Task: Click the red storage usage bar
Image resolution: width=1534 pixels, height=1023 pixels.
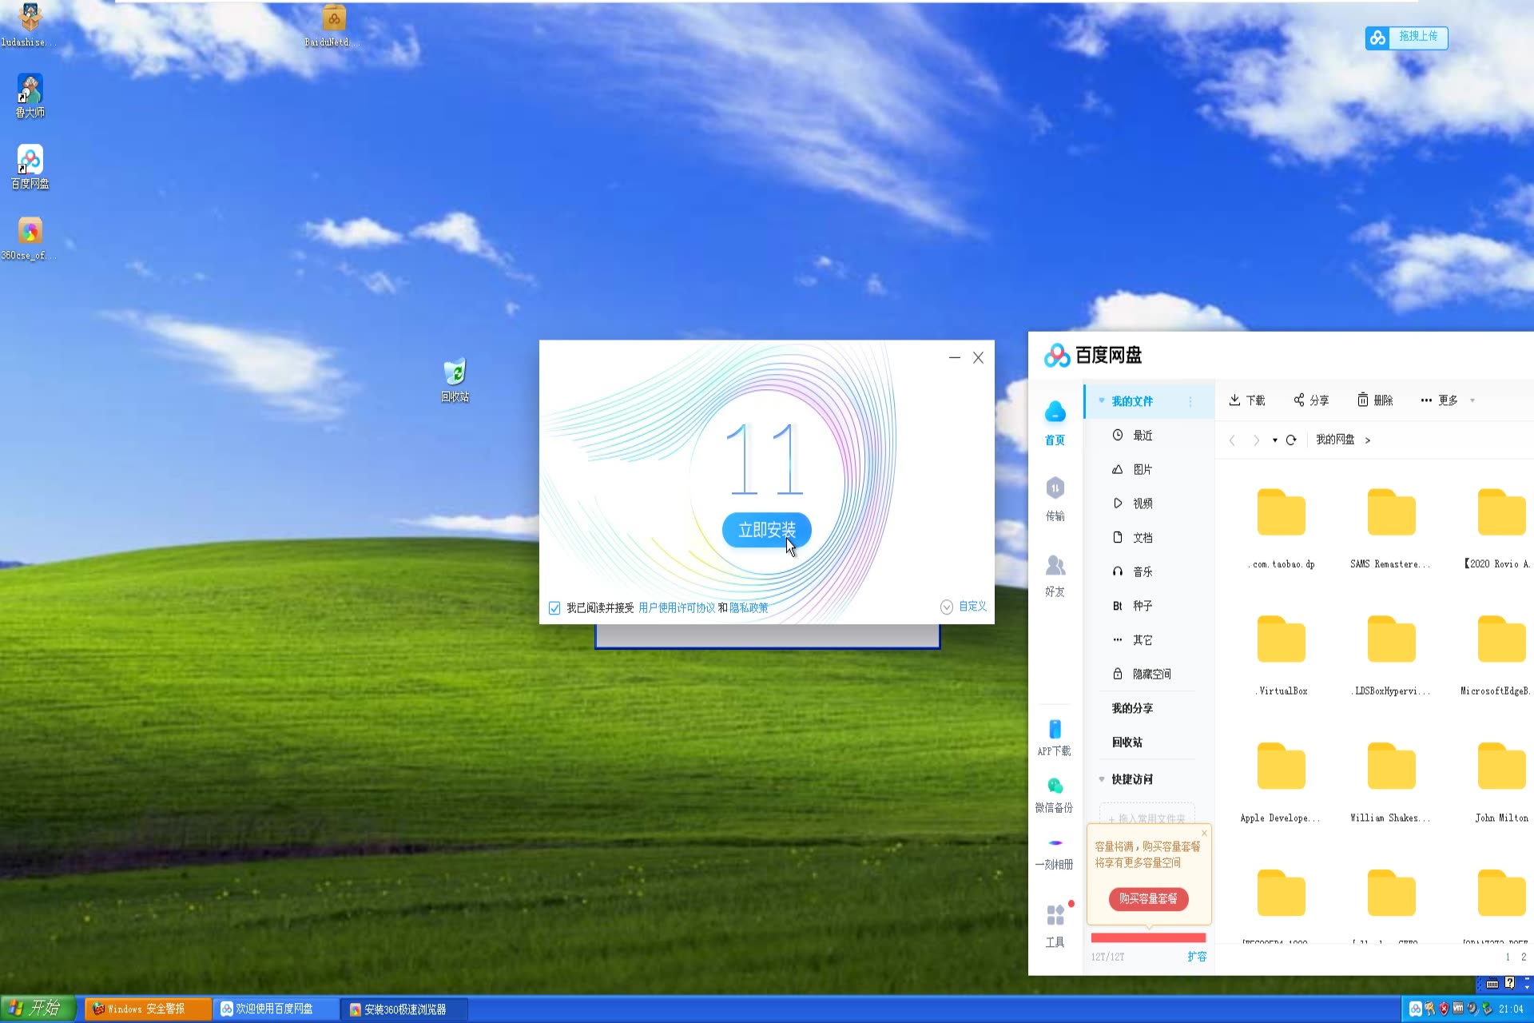Action: click(1148, 937)
